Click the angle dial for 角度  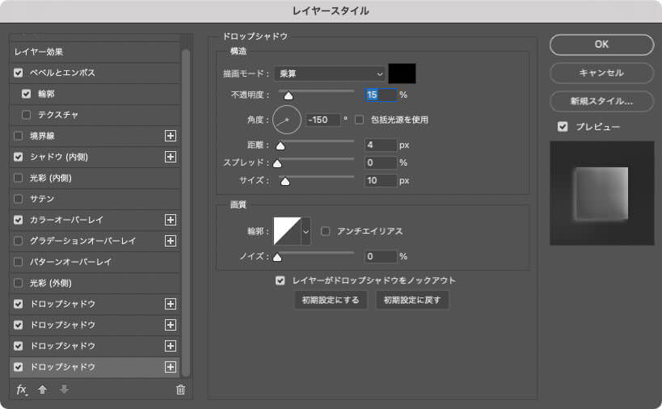click(287, 120)
